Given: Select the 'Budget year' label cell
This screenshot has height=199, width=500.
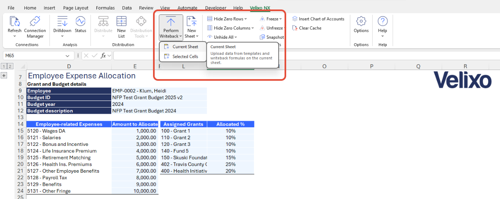Looking at the screenshot, I should pyautogui.click(x=69, y=104).
